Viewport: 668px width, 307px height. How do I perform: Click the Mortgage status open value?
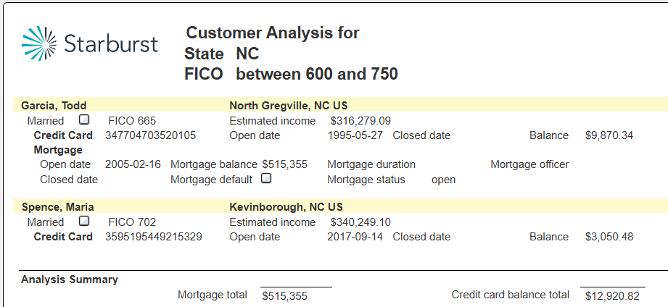click(443, 180)
